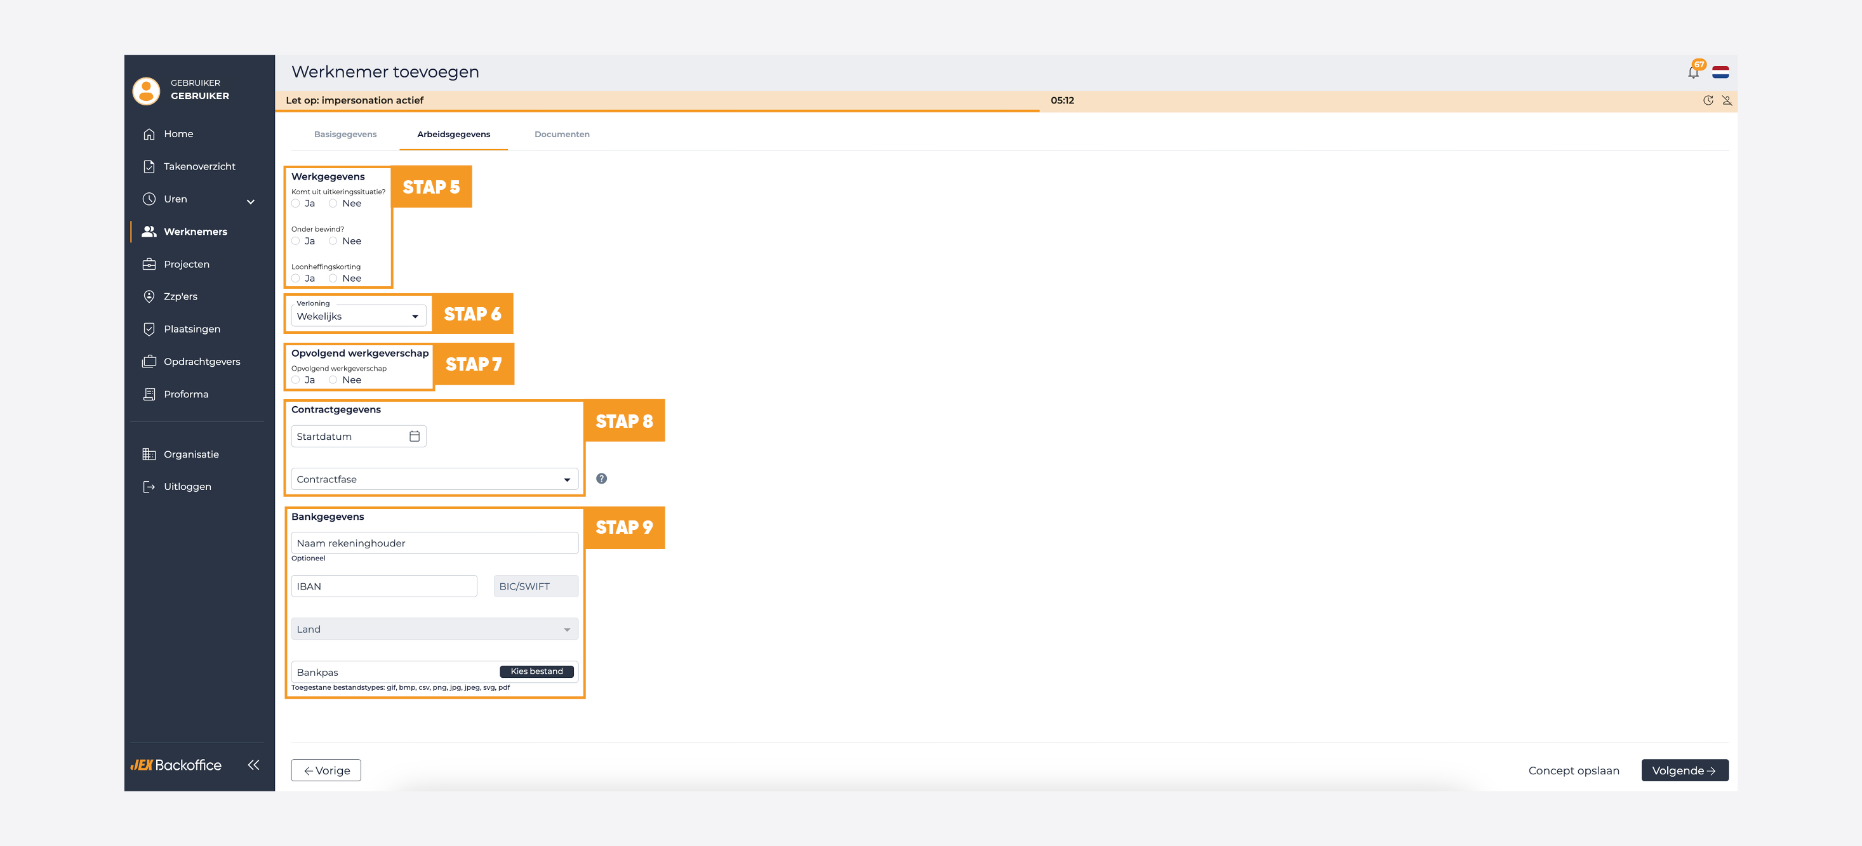Click the Werknemers people icon
Image resolution: width=1862 pixels, height=846 pixels.
[x=149, y=231]
